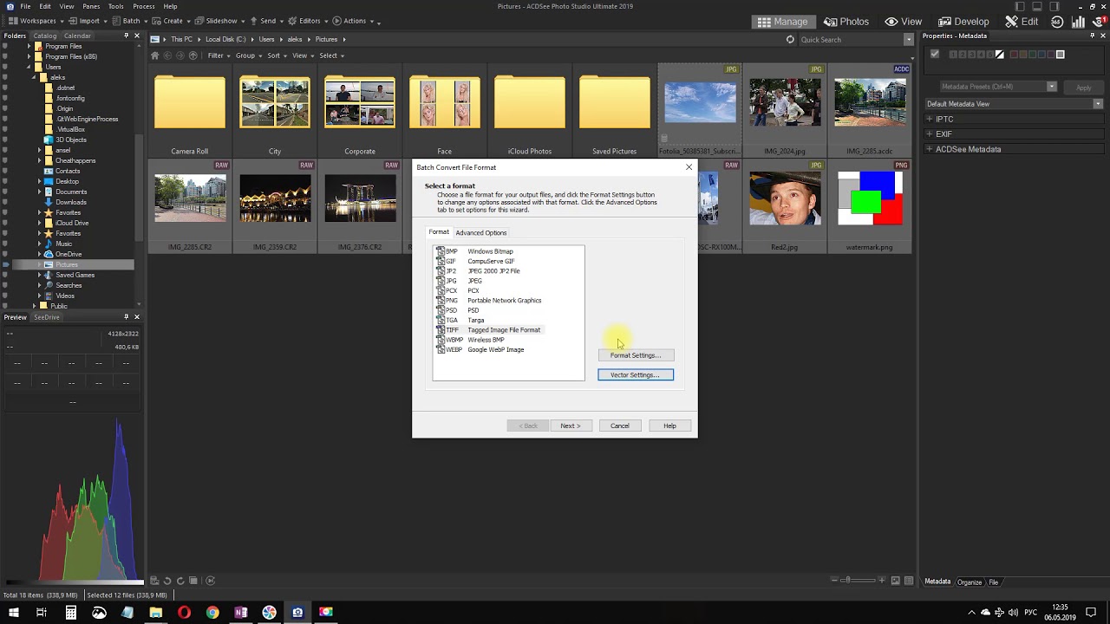Click the Quick Search field
This screenshot has width=1110, height=624.
click(852, 39)
